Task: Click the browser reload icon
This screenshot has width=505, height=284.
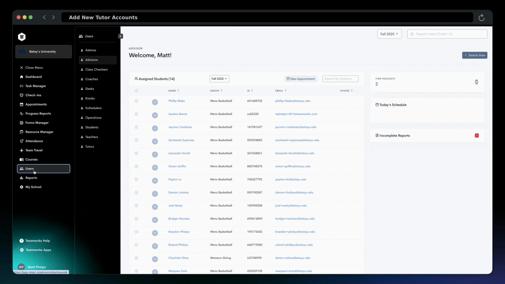Action: point(481,17)
